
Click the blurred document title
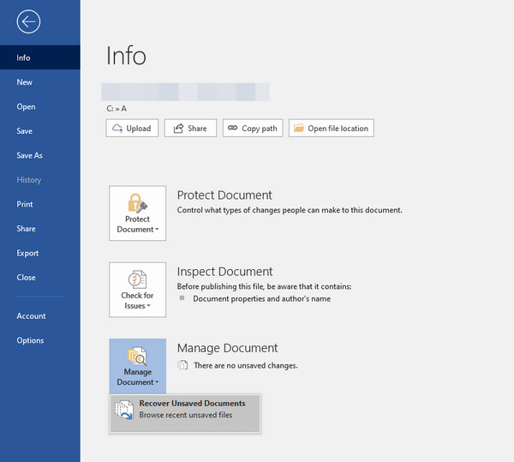[185, 91]
